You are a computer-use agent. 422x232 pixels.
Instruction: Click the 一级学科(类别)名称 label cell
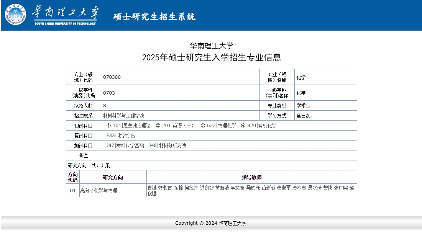(277, 93)
